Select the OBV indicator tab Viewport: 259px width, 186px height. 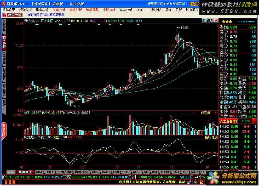pos(95,172)
